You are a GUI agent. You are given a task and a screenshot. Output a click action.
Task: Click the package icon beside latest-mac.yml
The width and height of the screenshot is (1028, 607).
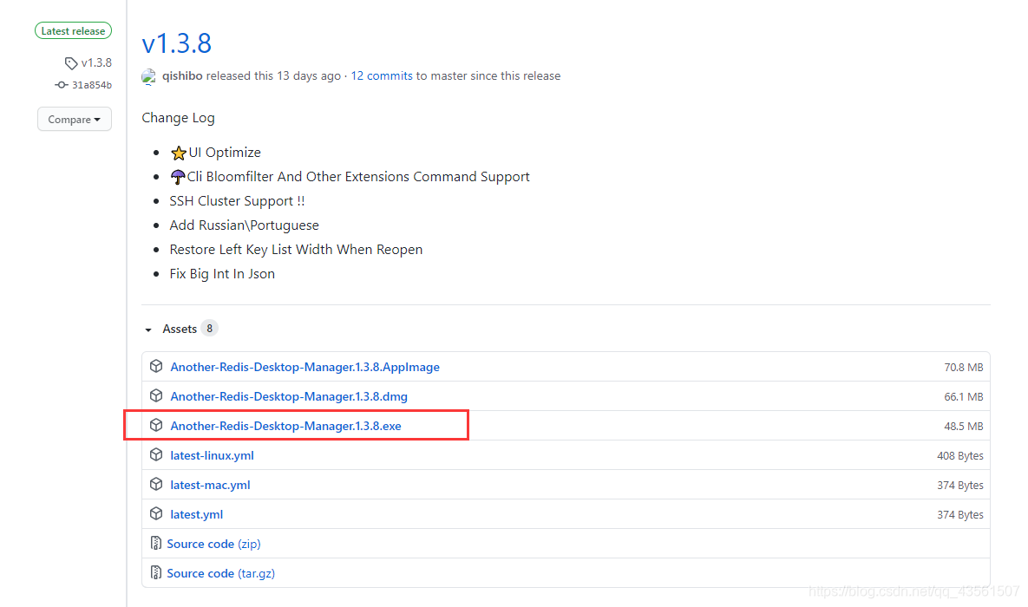point(156,485)
